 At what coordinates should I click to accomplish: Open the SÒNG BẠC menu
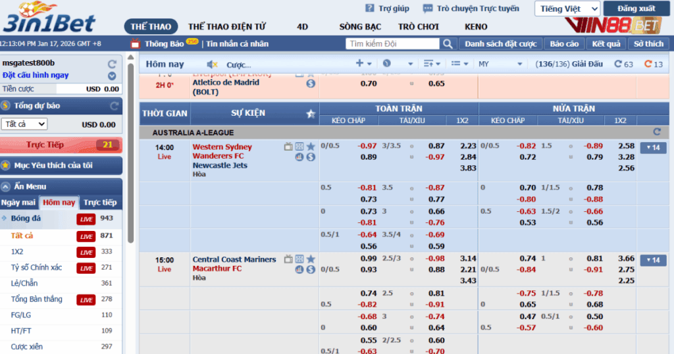(x=360, y=26)
